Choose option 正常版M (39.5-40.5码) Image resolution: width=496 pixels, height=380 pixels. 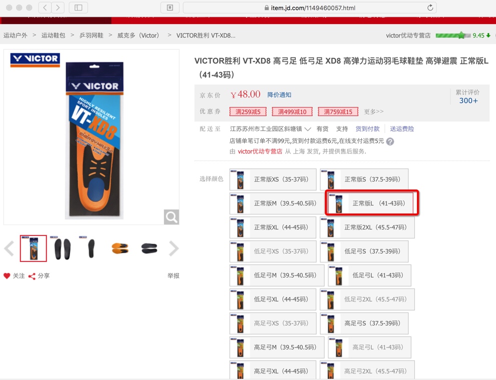277,203
